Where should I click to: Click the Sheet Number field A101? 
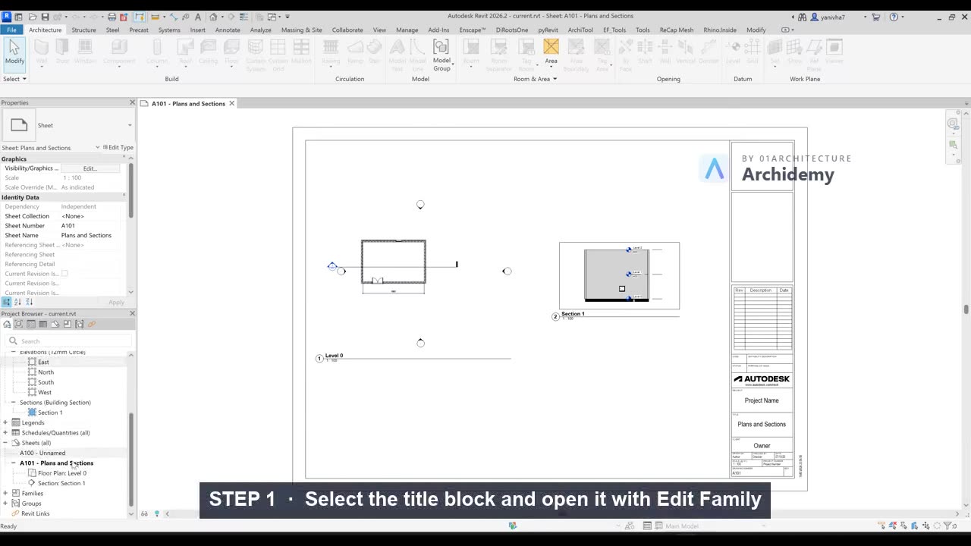click(95, 226)
